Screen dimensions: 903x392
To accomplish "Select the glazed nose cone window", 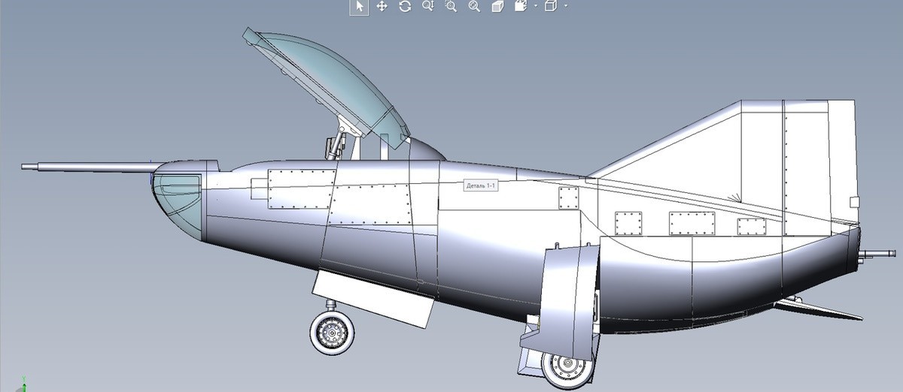I will [x=178, y=200].
